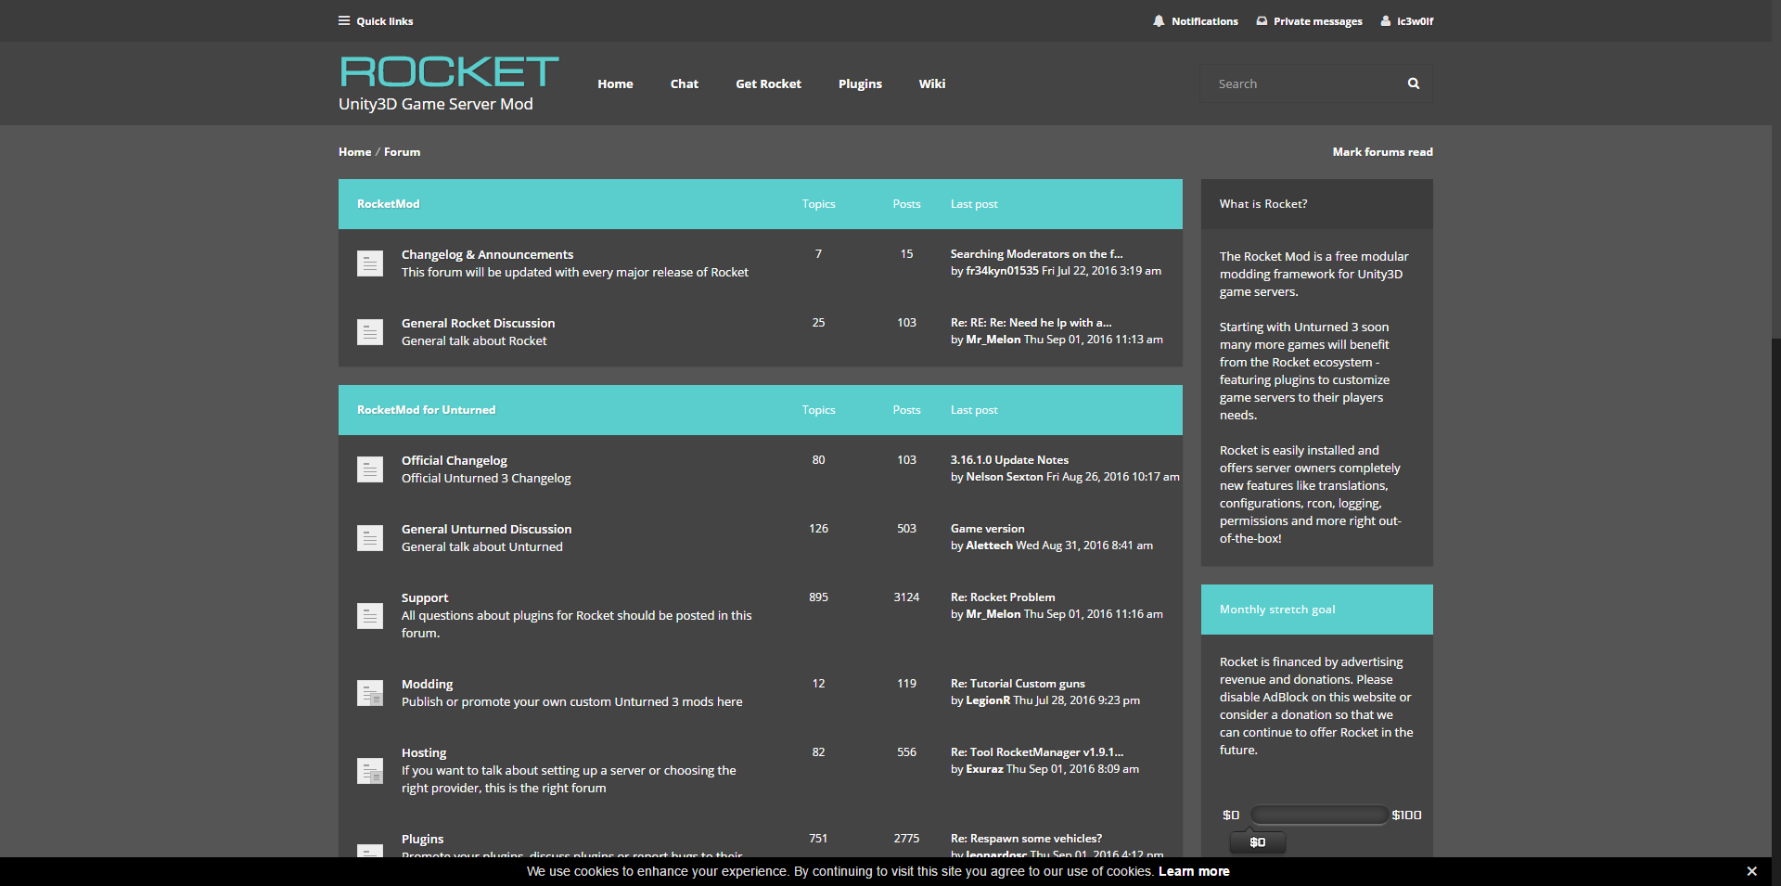This screenshot has width=1781, height=886.
Task: Click the Support forum icon
Action: (370, 616)
